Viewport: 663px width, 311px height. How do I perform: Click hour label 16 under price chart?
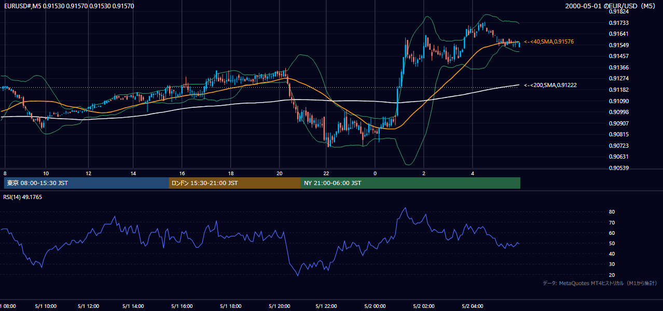pos(182,173)
